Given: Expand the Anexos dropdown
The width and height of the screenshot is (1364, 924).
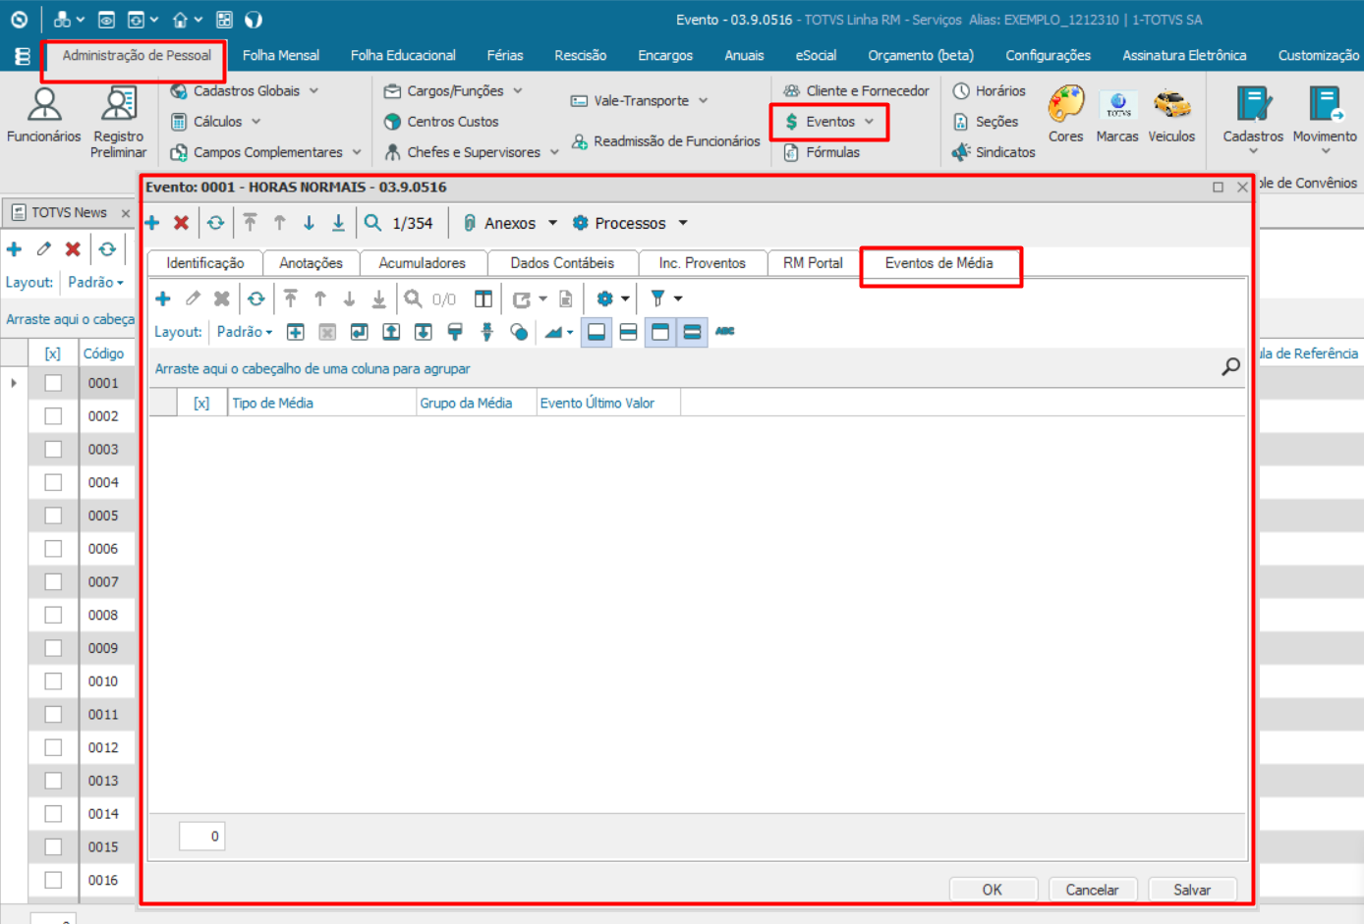Looking at the screenshot, I should click(552, 223).
